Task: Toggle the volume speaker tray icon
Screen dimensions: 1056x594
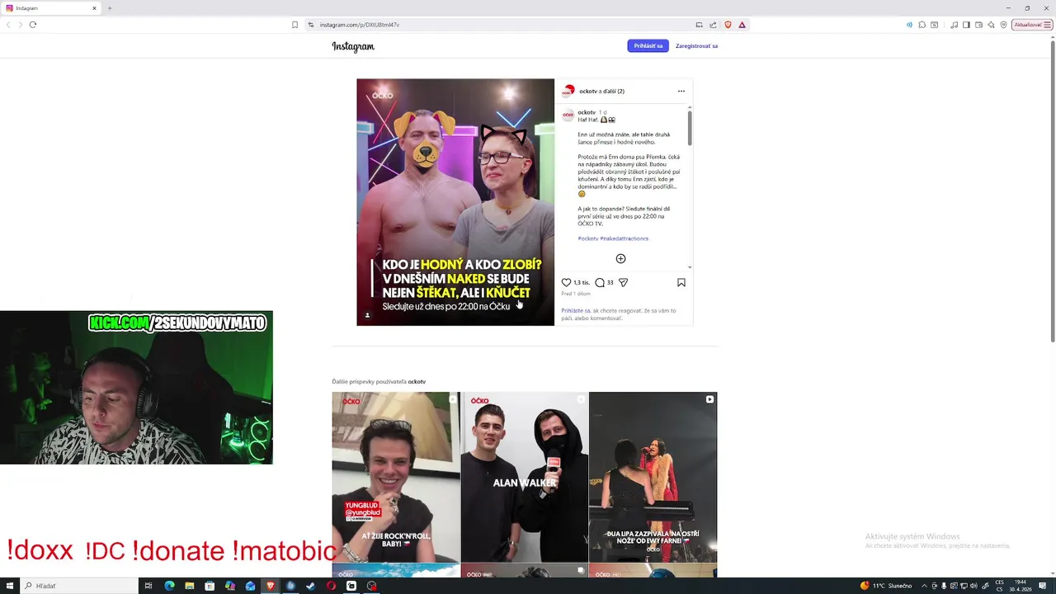Action: coord(974,586)
